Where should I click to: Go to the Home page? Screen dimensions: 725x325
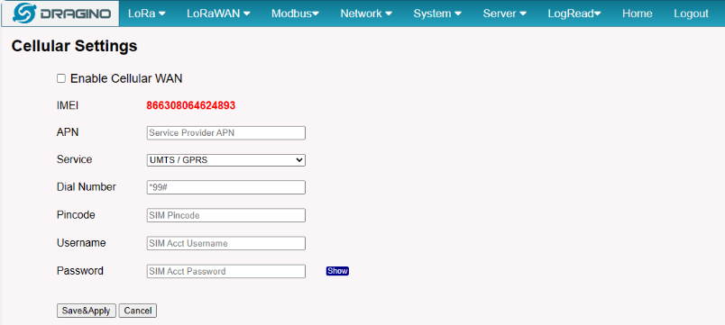pos(638,14)
